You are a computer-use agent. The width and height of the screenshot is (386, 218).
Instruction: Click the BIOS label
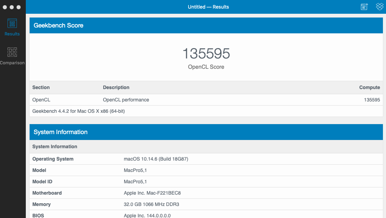click(38, 216)
